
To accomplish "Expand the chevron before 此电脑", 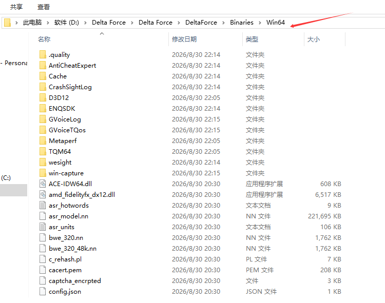I will [16, 23].
